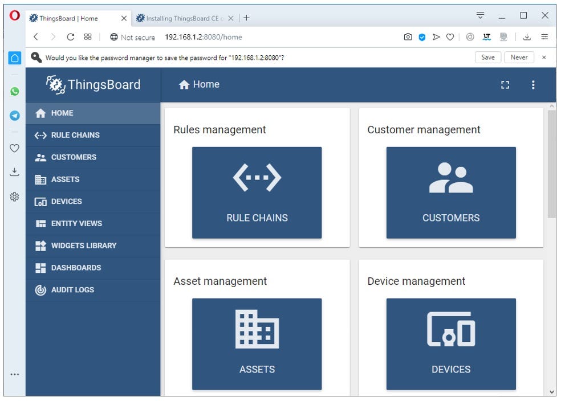Open sidebar bookmarks heart icon
Image resolution: width=561 pixels, height=401 pixels.
point(14,148)
